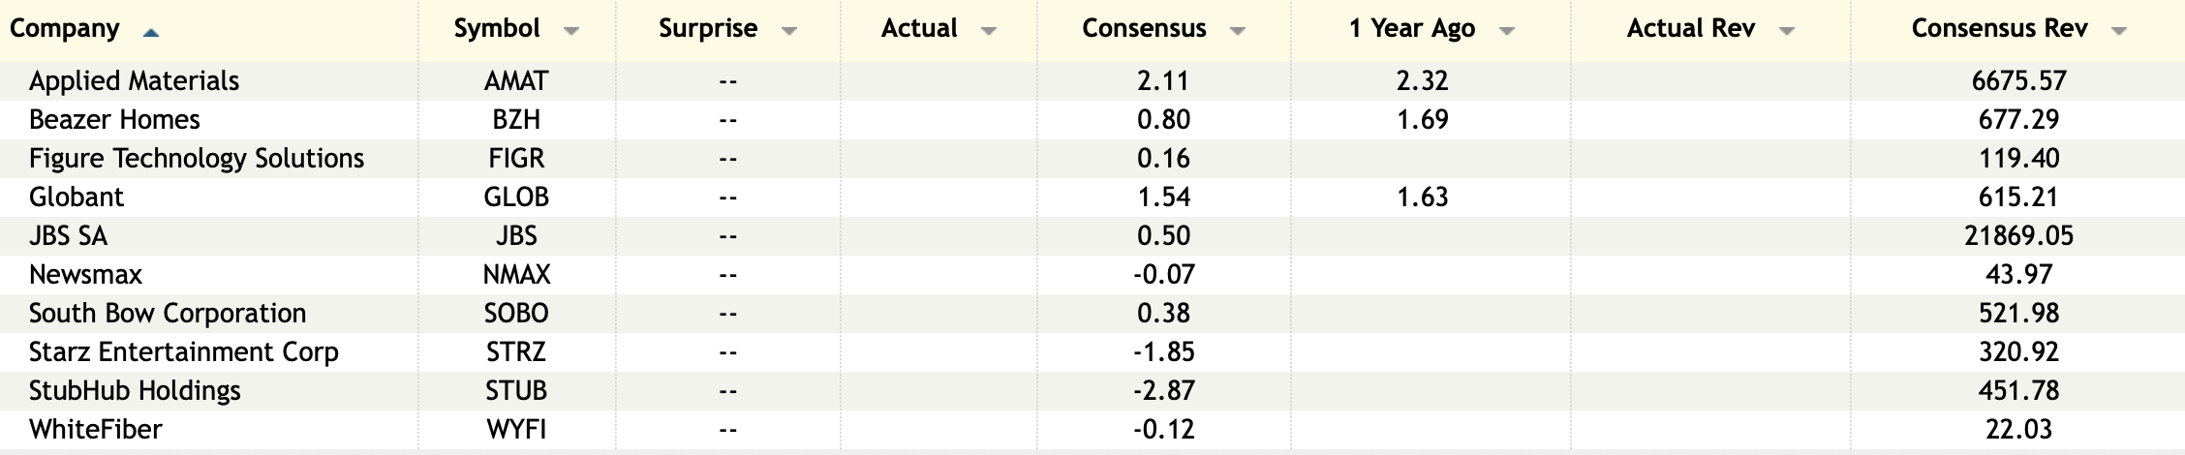
Task: Sort Actual Rev using its arrow
Action: tap(1787, 32)
